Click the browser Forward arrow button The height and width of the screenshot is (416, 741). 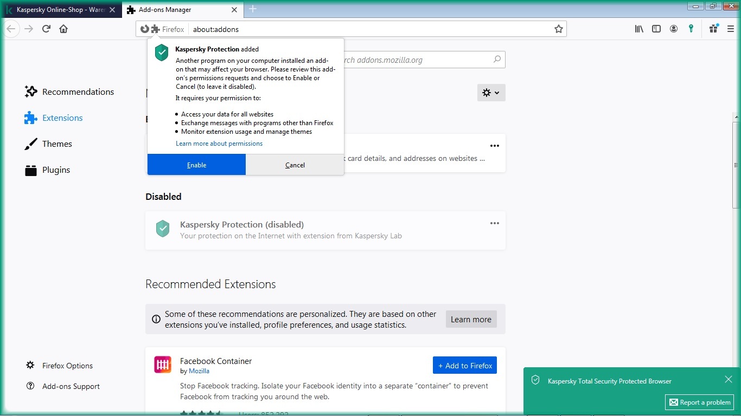pos(29,29)
